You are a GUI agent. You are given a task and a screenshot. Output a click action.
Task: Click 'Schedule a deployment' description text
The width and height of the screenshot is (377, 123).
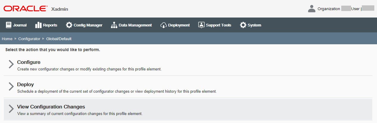[117, 91]
